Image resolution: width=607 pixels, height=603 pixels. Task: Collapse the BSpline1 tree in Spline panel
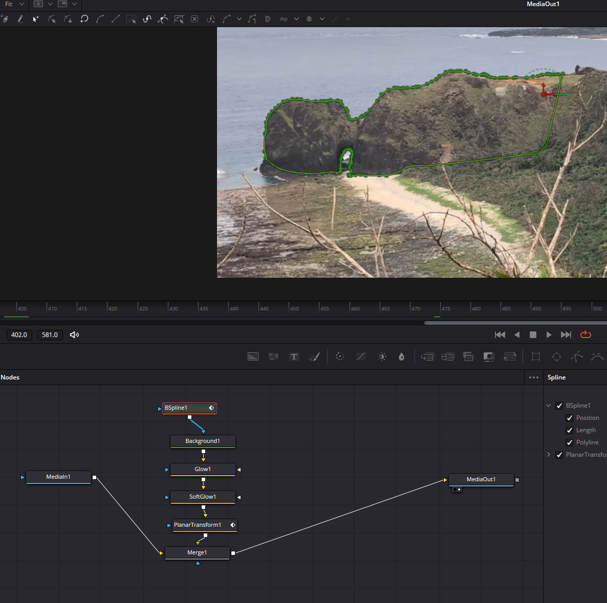(x=549, y=406)
